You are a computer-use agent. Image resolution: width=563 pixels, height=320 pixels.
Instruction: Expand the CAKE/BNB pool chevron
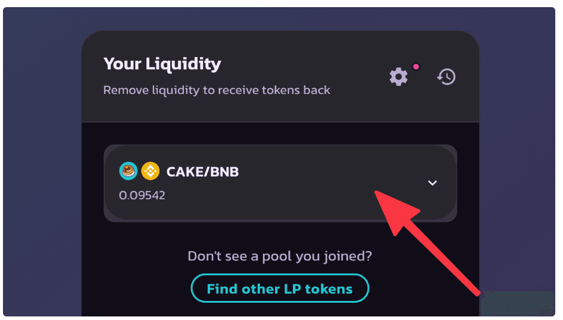[433, 183]
